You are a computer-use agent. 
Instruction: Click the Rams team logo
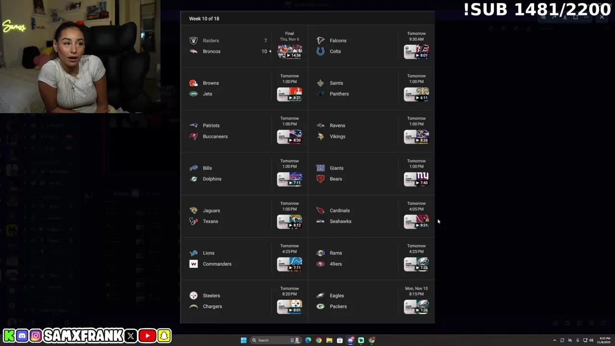[x=320, y=253]
